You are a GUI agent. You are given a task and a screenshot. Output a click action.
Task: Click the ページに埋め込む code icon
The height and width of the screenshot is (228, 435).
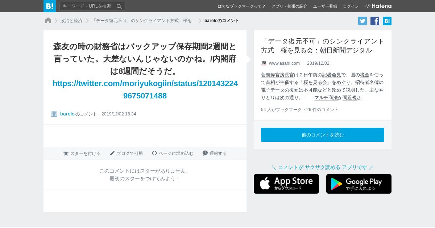154,153
